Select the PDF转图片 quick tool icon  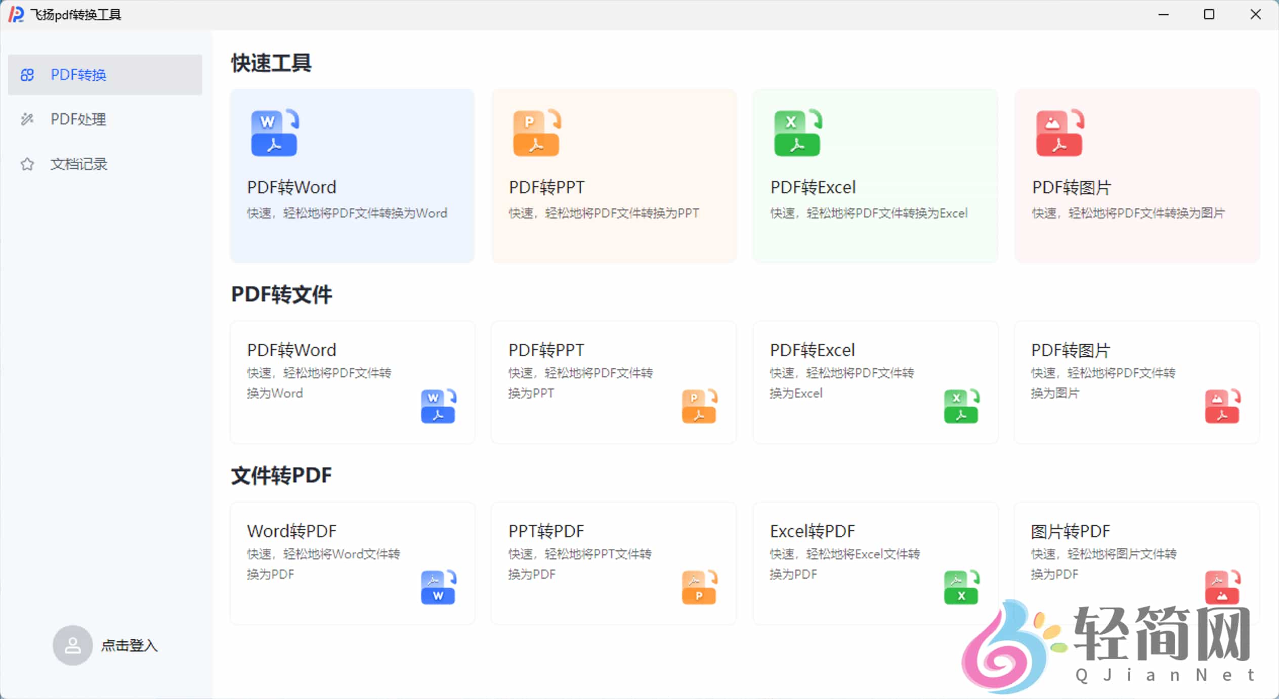[x=1059, y=133]
